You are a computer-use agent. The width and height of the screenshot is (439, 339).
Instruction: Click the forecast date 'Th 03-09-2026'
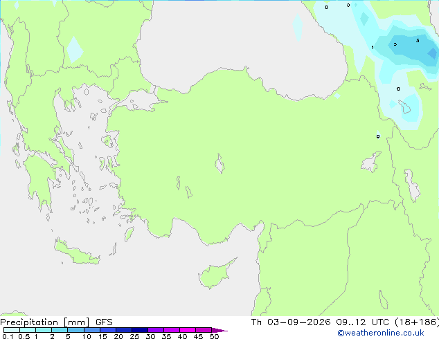point(291,322)
